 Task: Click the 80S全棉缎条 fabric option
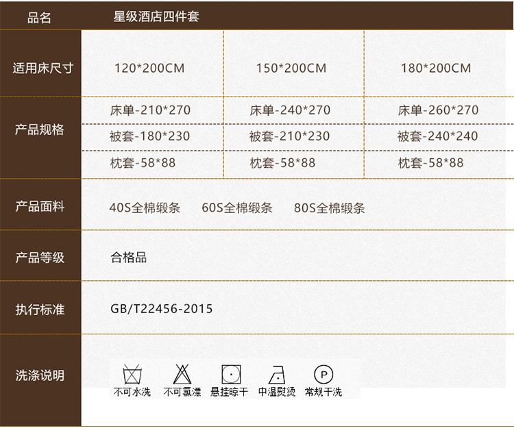pyautogui.click(x=330, y=208)
